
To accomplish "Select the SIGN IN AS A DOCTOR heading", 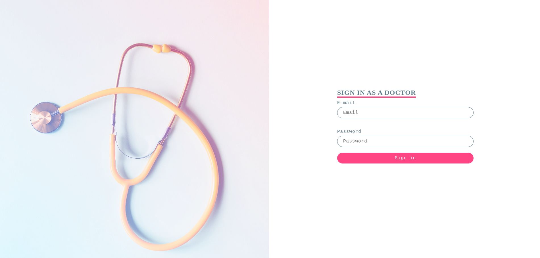I will (376, 93).
